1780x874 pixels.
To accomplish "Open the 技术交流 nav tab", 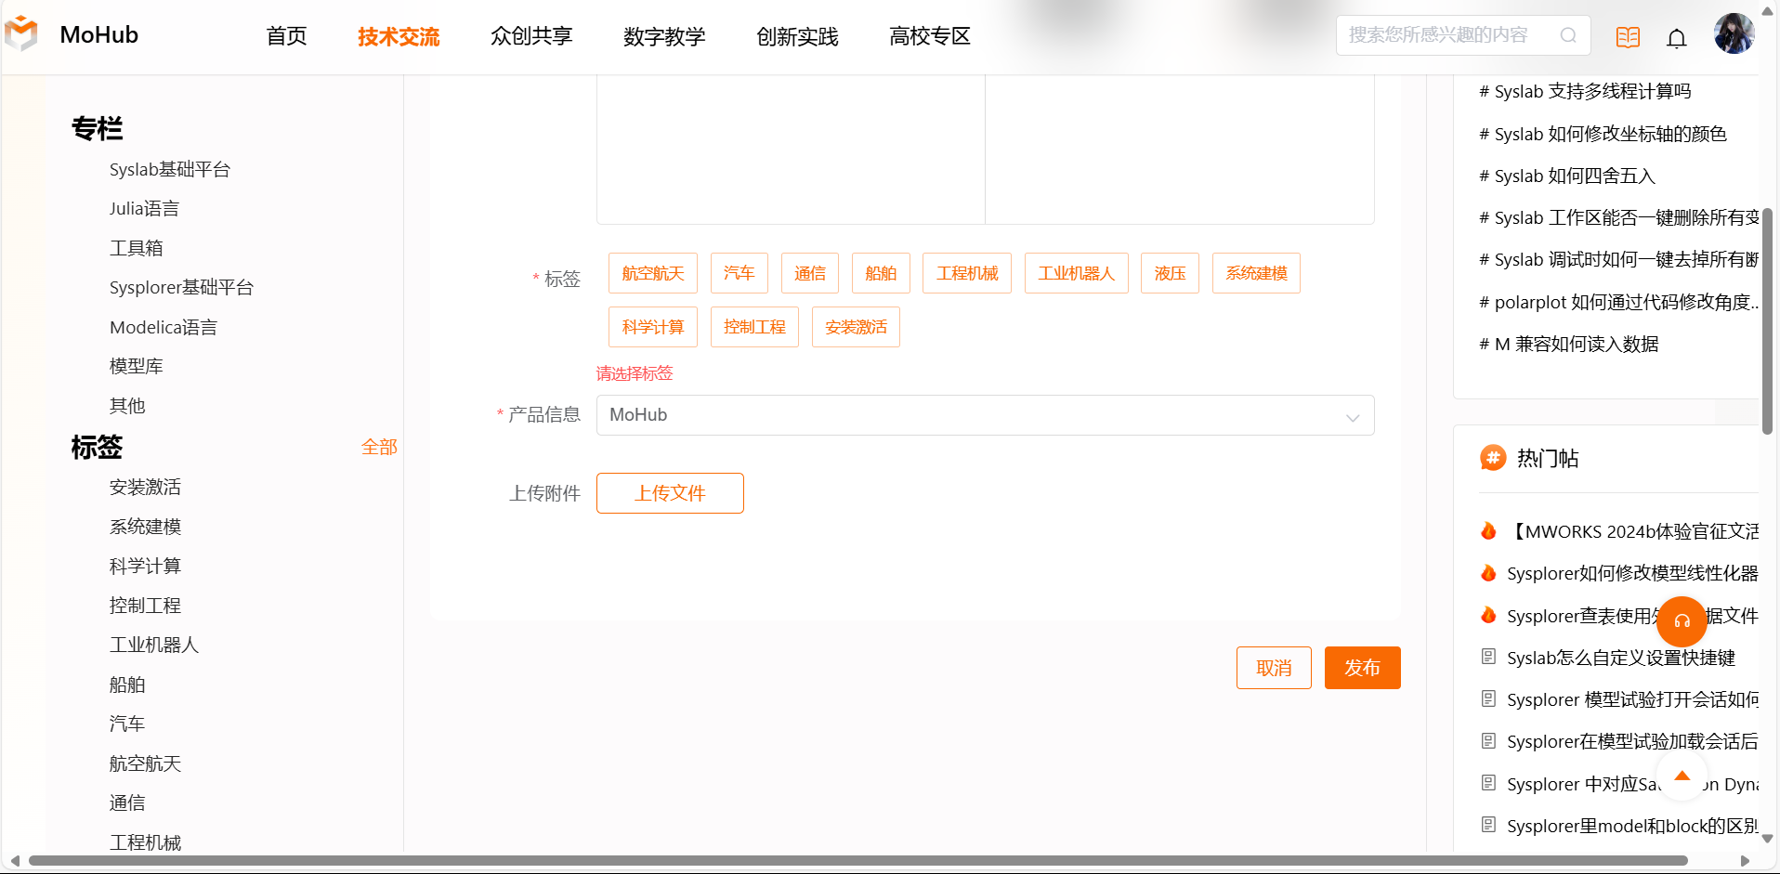I will (399, 36).
